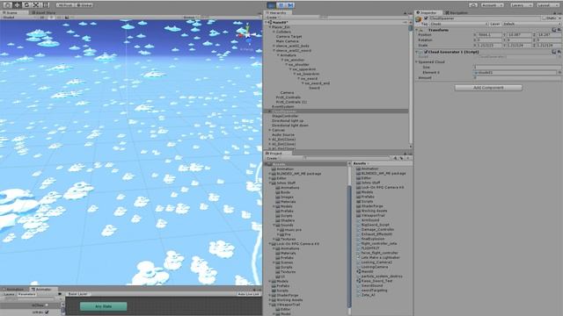Switch to the Animator tab
This screenshot has width=563, height=316.
(x=42, y=289)
